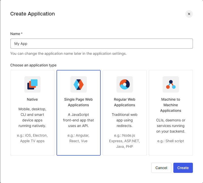The height and width of the screenshot is (183, 203).
Task: Click the Name field containing 'My App'
Action: [x=101, y=44]
